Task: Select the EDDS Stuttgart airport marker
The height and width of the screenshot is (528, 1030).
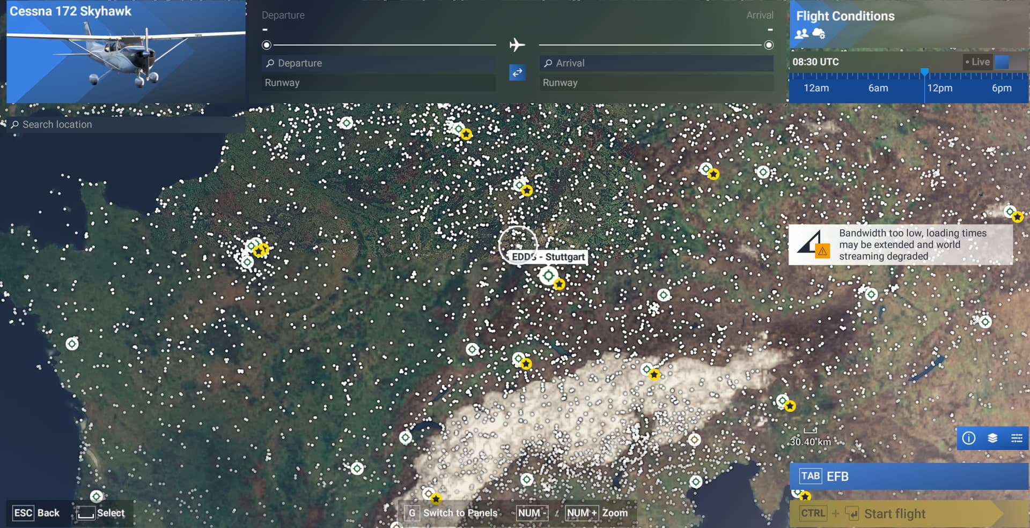Action: [x=548, y=277]
